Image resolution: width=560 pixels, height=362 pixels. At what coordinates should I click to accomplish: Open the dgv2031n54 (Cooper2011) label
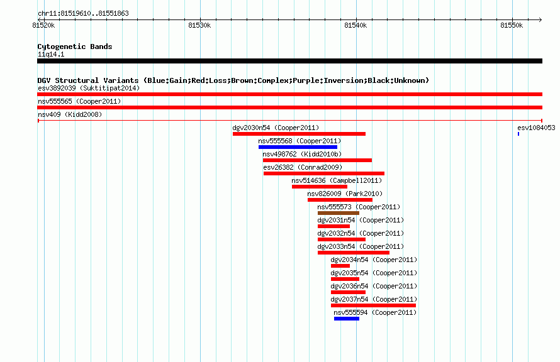click(x=361, y=220)
